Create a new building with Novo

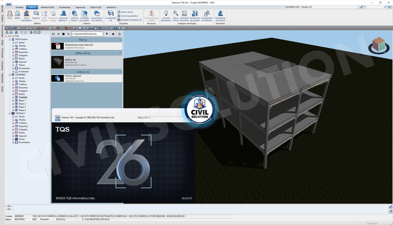tap(10, 15)
